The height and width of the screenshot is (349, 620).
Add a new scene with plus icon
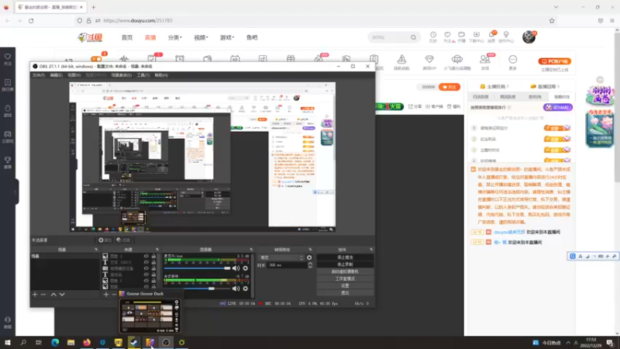(35, 295)
